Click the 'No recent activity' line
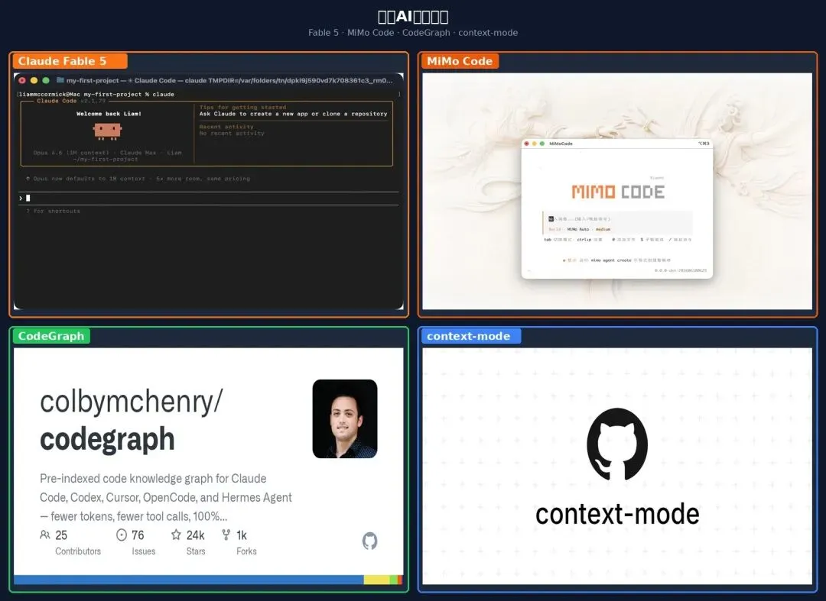 tap(232, 134)
